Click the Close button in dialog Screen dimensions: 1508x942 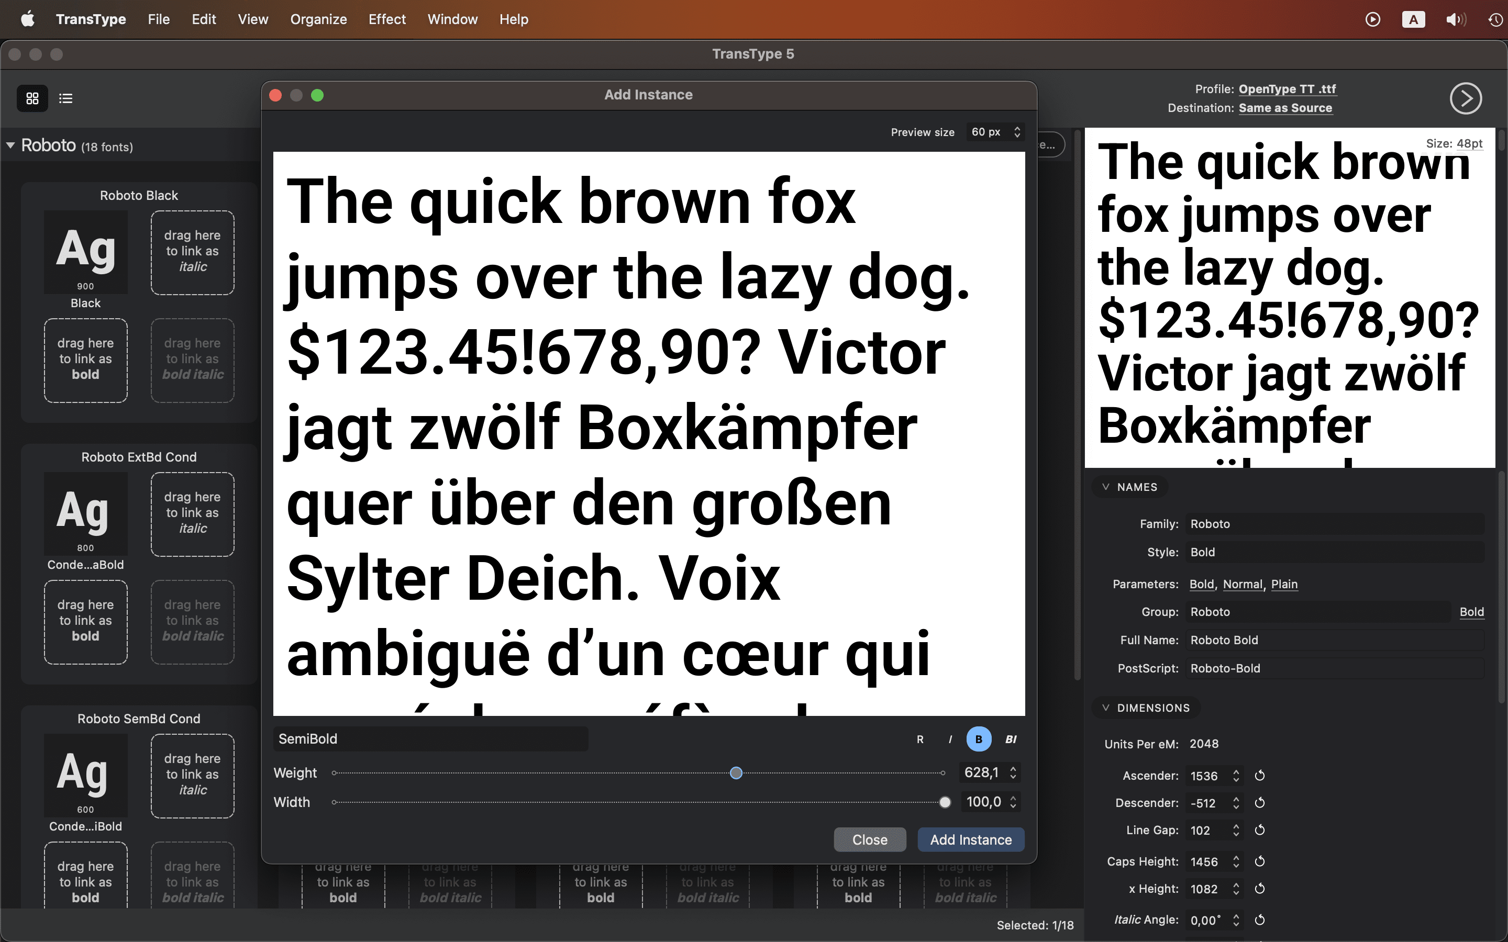click(870, 839)
